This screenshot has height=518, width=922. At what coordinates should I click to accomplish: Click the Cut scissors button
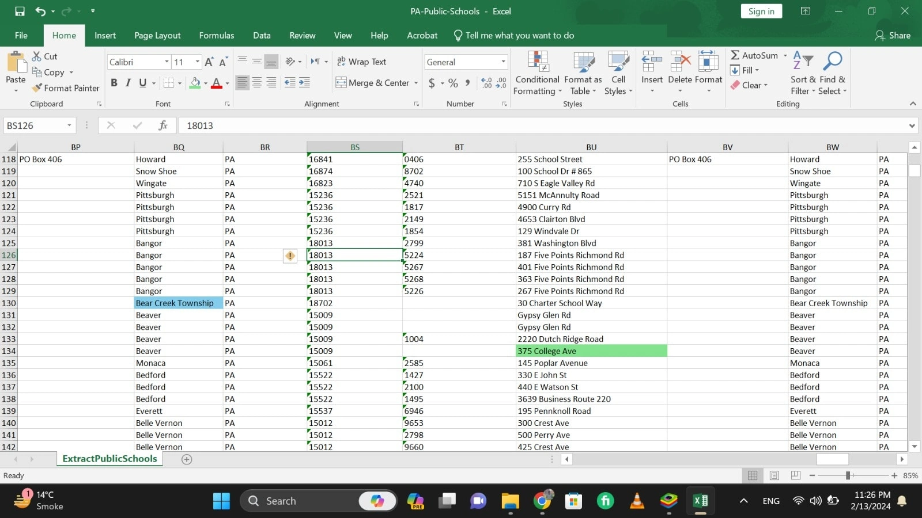click(44, 56)
